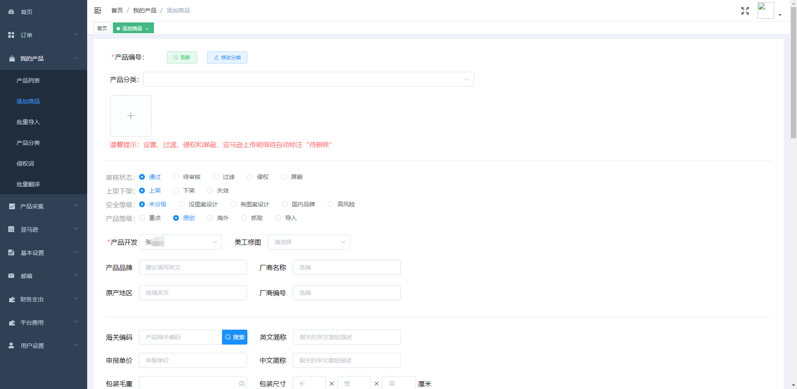Click the 邮箱 envelope icon in sidebar

tap(11, 276)
